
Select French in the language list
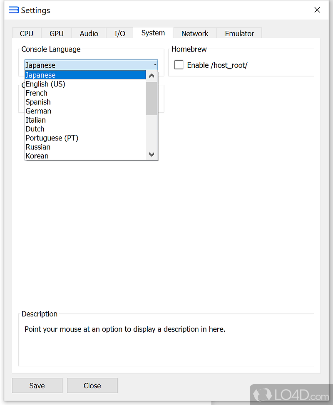pos(85,93)
